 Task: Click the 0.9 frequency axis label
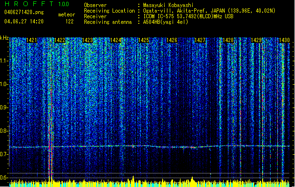pyautogui.click(x=4, y=108)
